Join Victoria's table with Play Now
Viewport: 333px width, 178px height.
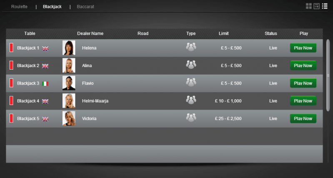pos(303,118)
